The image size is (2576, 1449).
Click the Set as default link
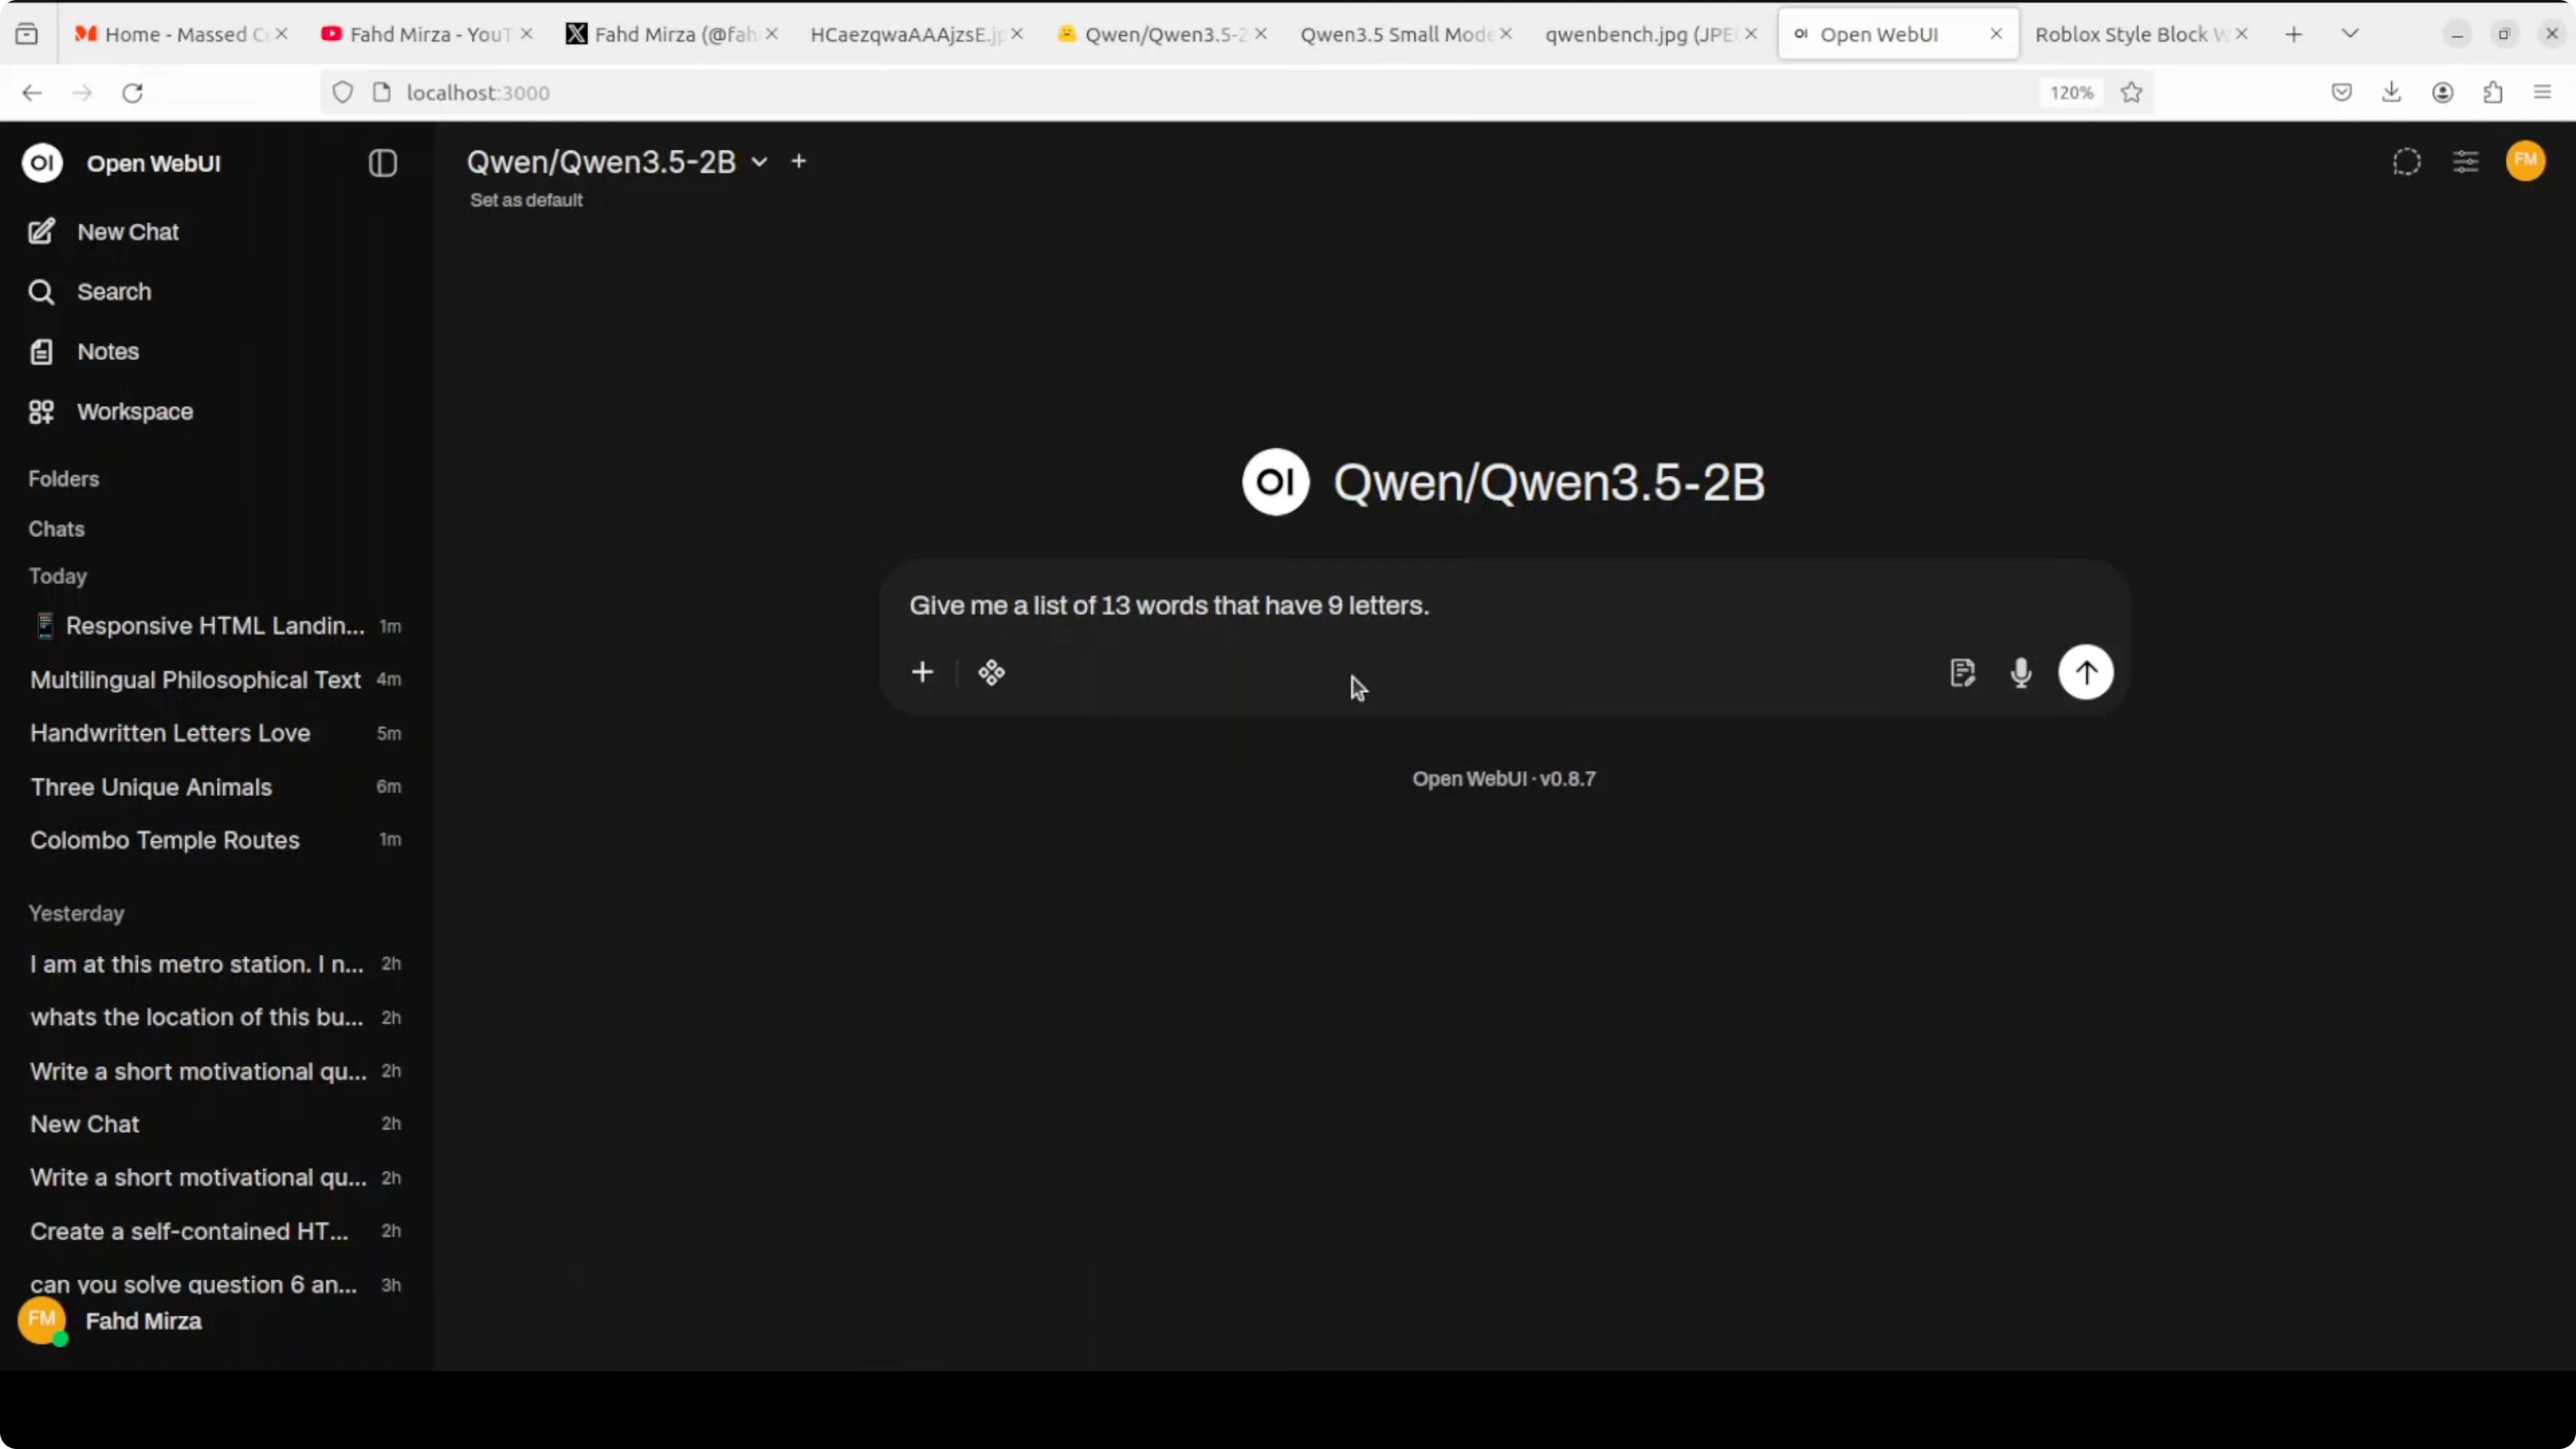(x=526, y=200)
